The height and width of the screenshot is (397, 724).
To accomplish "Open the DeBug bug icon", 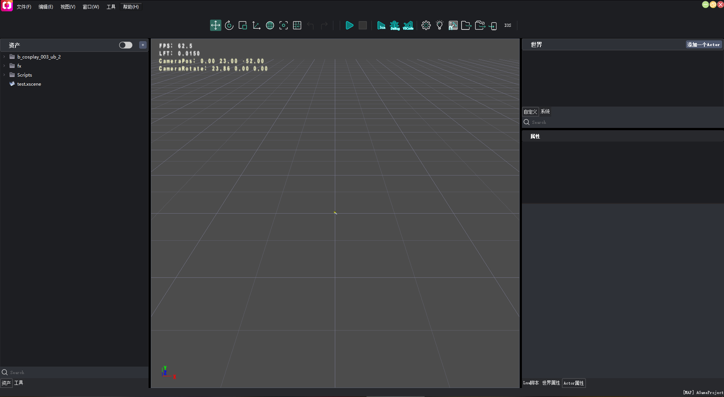I will click(x=395, y=25).
